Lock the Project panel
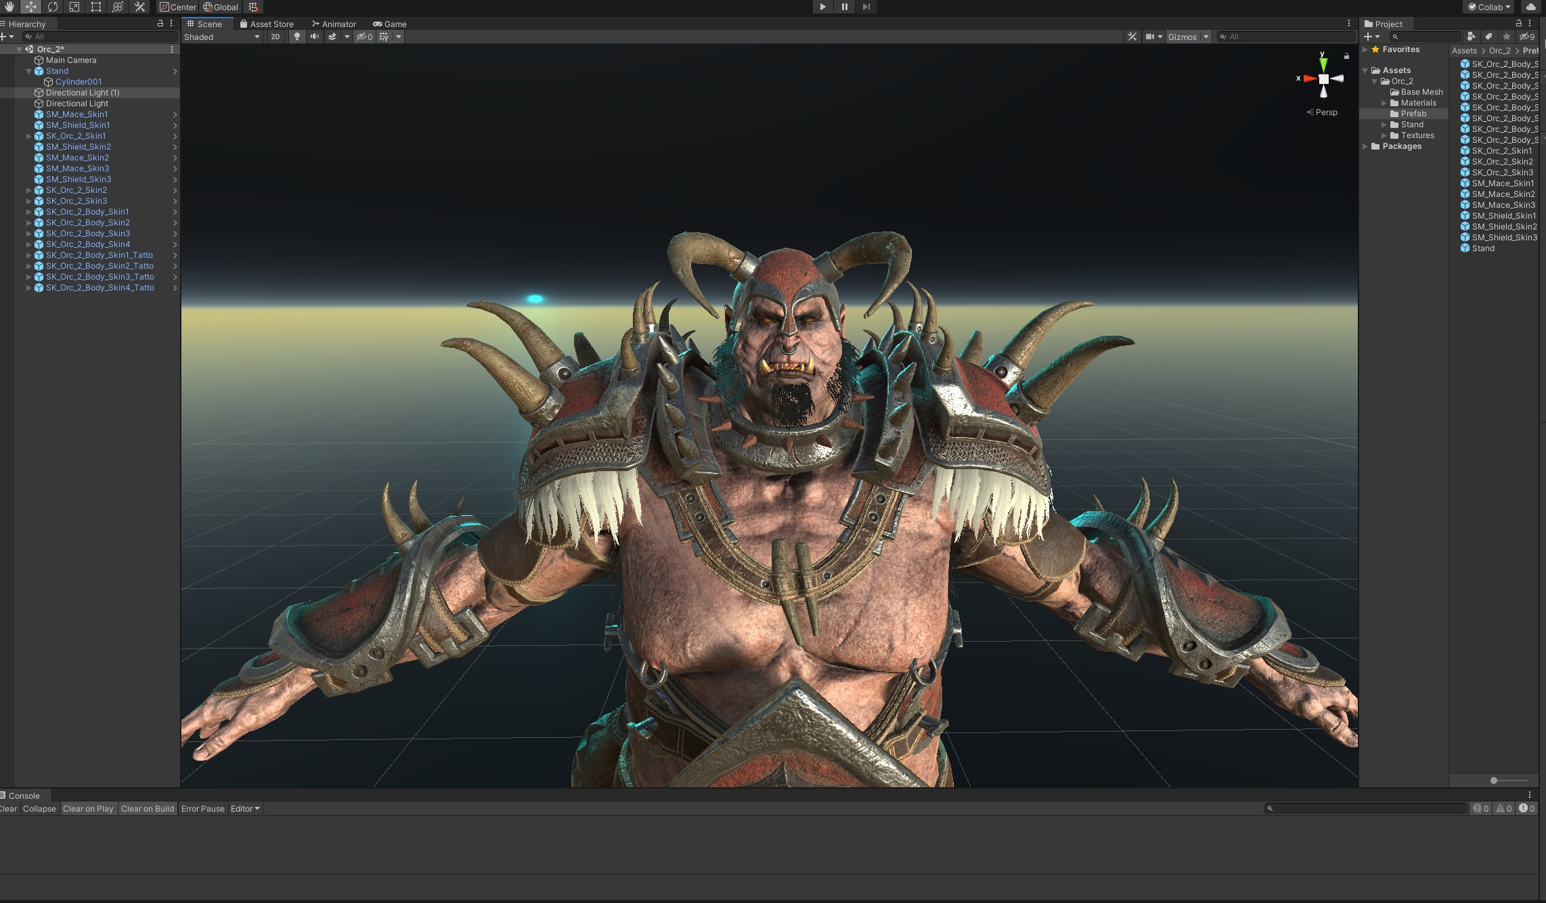The image size is (1546, 903). pos(1519,23)
